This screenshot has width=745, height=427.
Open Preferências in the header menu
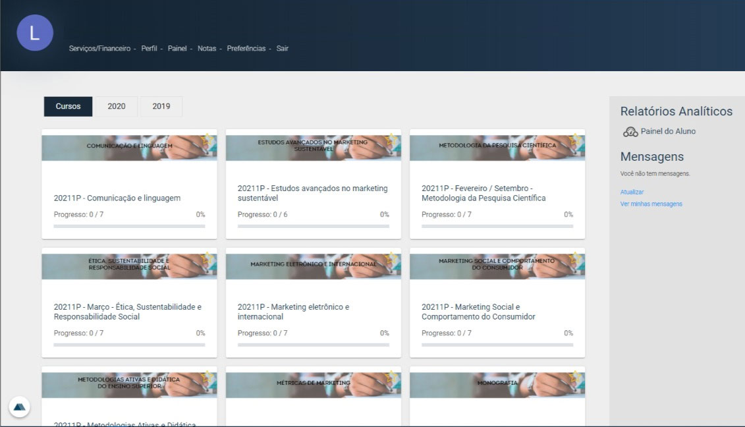point(246,49)
